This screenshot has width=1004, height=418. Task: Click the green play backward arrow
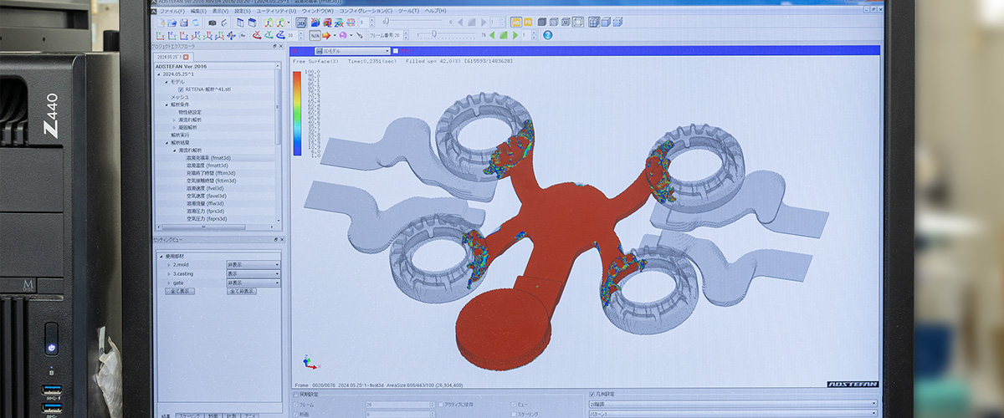point(493,35)
